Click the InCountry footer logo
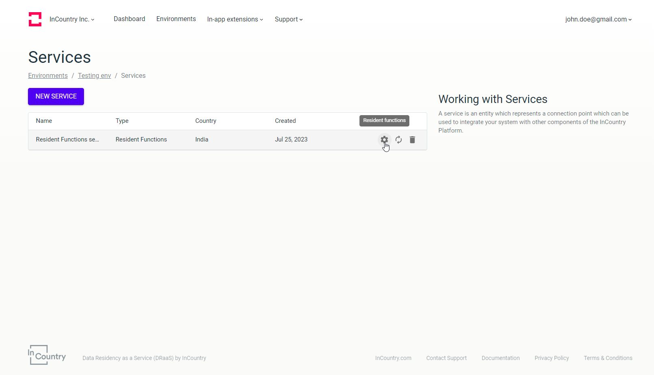The image size is (654, 375). 47,355
